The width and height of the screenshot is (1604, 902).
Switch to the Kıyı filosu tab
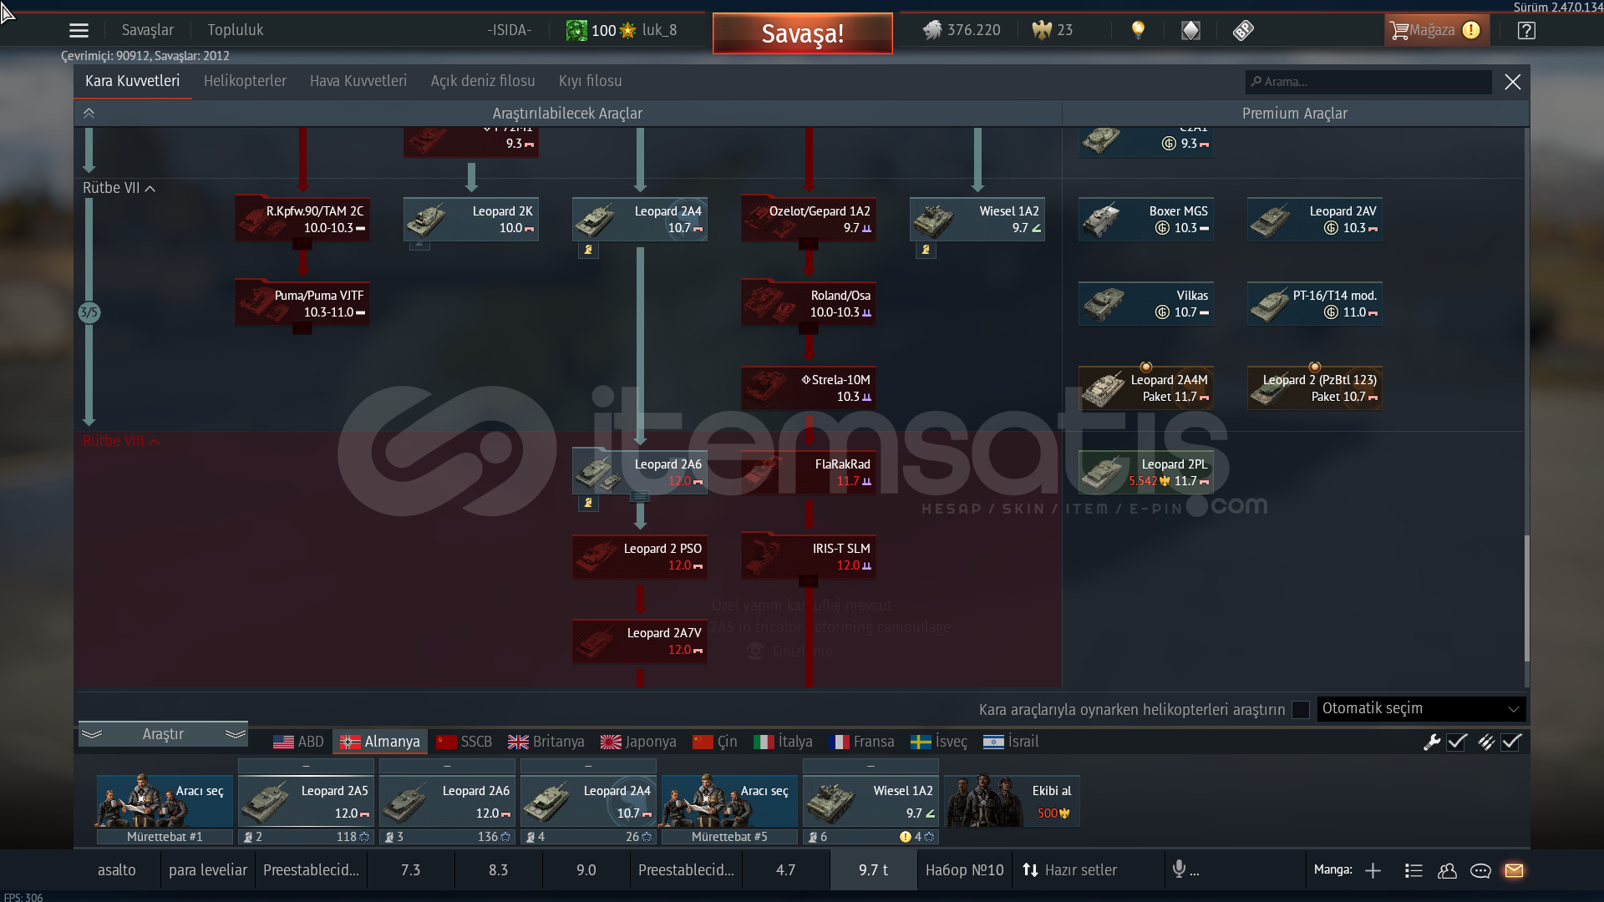coord(591,81)
